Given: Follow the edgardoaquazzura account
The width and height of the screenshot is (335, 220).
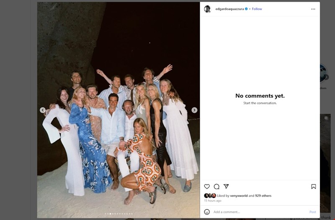Looking at the screenshot, I should 257,9.
